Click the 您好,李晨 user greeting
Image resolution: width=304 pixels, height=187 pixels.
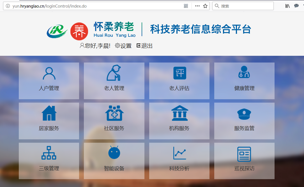tap(95, 46)
